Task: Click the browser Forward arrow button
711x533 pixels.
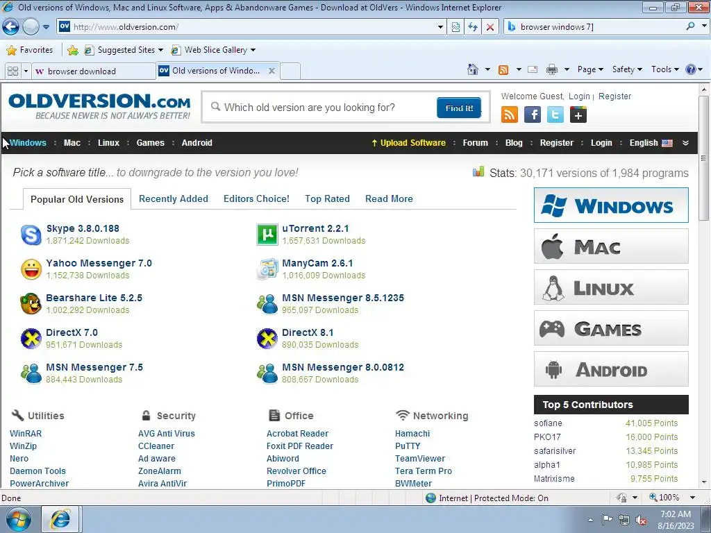Action: (31, 27)
